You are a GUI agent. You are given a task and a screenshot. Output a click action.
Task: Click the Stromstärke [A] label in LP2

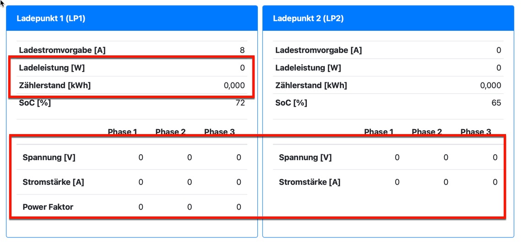click(310, 182)
